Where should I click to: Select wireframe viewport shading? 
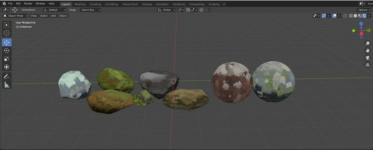click(x=351, y=16)
